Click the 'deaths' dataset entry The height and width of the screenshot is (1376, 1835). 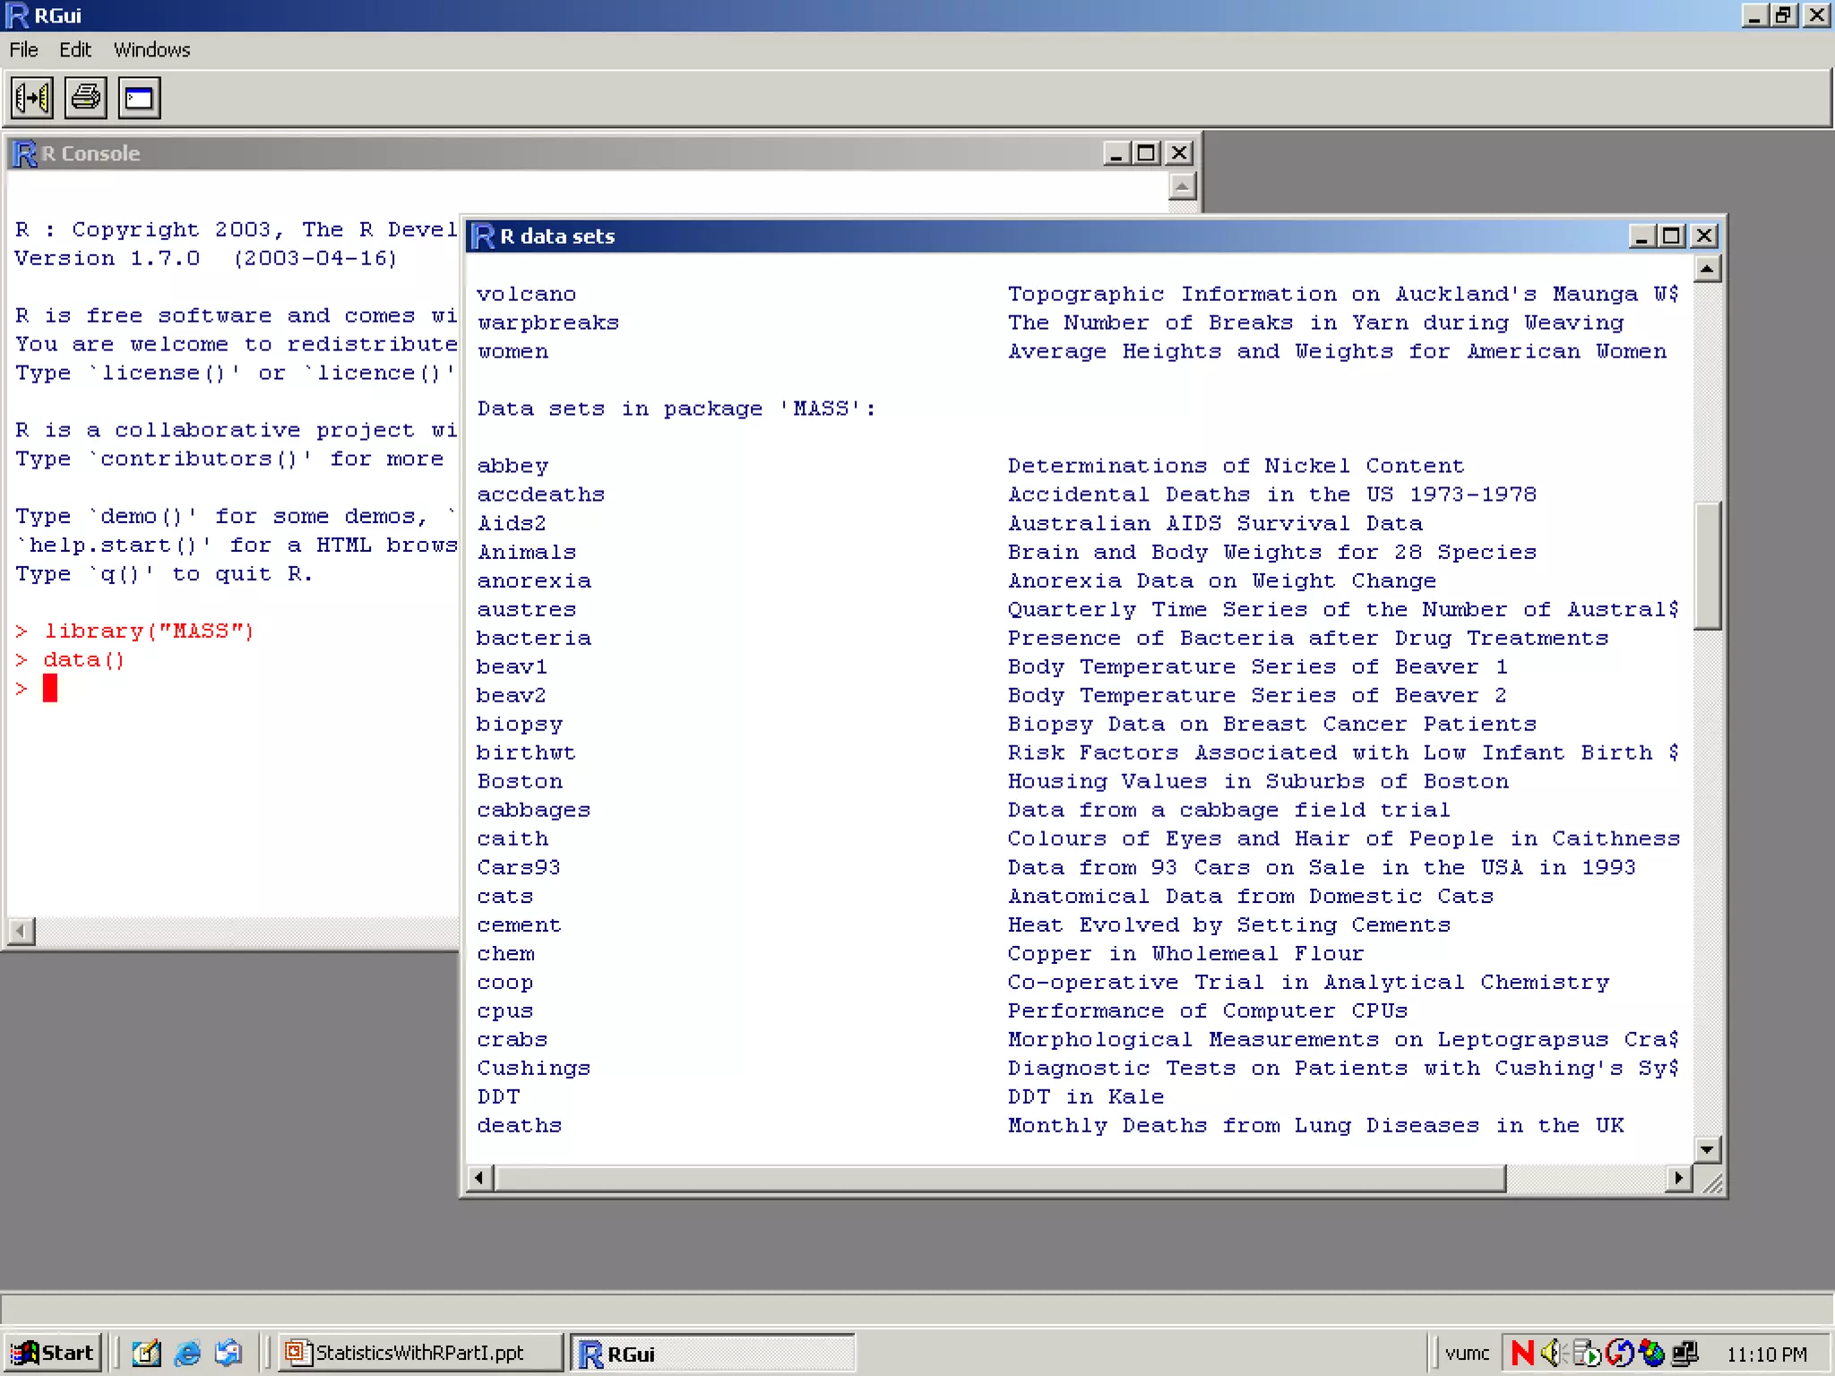click(x=520, y=1125)
